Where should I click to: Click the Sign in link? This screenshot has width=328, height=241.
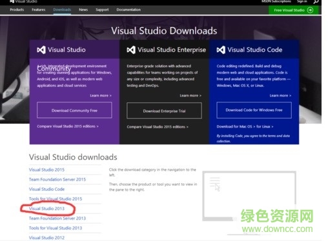(302, 1)
